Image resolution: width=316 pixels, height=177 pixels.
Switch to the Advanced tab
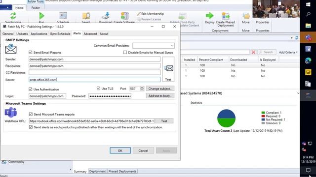(x=90, y=34)
